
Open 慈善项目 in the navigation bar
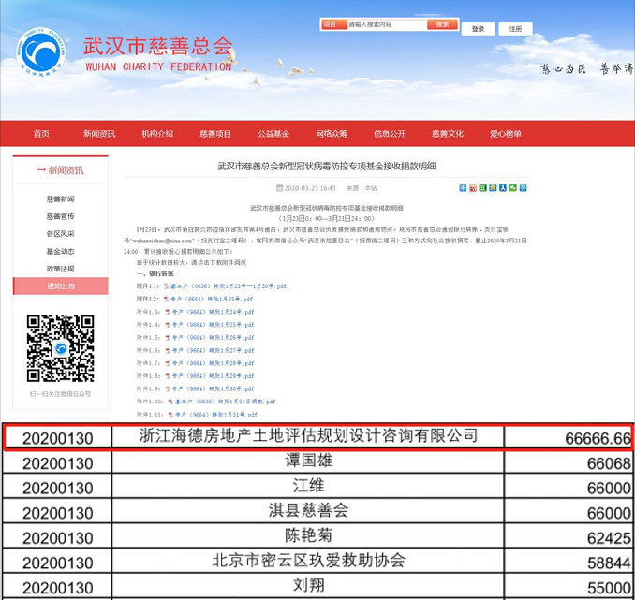(x=215, y=134)
